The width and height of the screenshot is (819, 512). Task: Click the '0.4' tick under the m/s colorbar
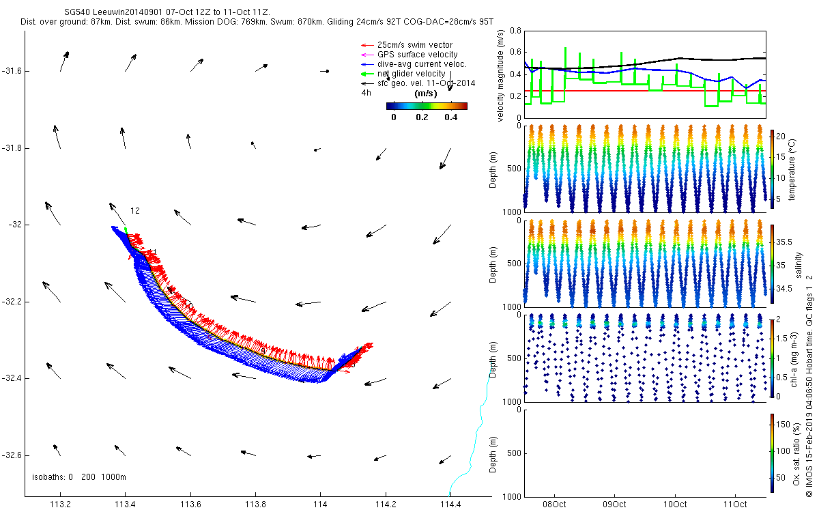pos(450,117)
